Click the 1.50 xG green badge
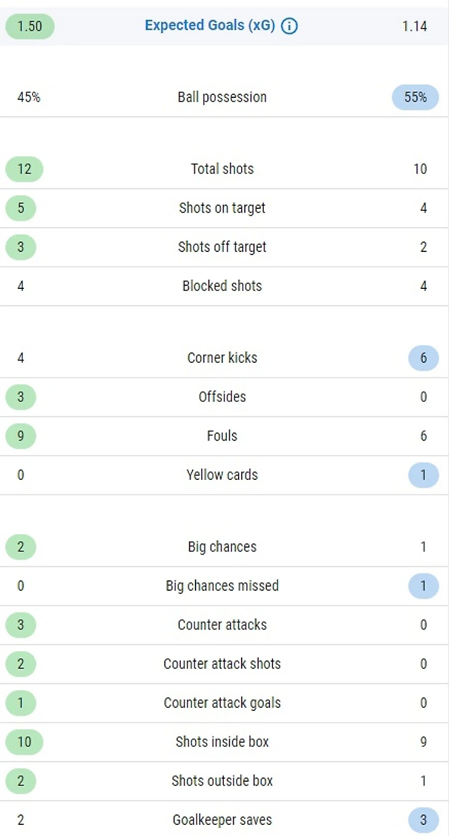Image resolution: width=449 pixels, height=836 pixels. pos(30,26)
